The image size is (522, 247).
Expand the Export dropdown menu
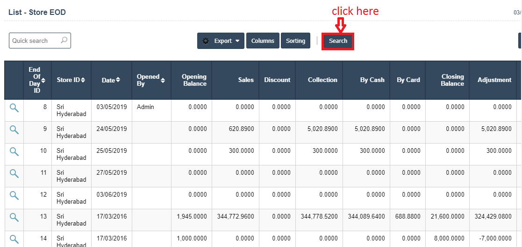click(x=221, y=41)
